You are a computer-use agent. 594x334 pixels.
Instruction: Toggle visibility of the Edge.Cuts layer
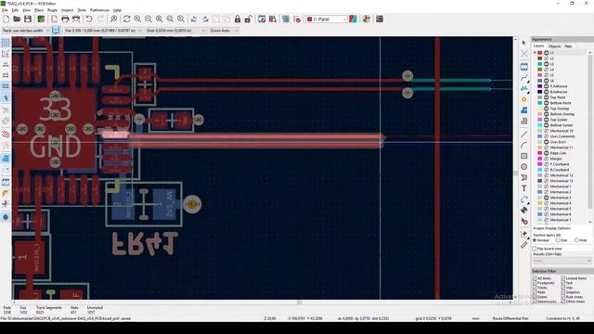click(x=547, y=153)
